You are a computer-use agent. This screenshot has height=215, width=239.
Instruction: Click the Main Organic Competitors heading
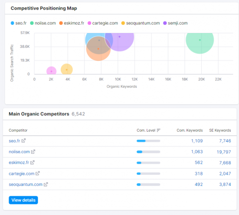coord(39,114)
